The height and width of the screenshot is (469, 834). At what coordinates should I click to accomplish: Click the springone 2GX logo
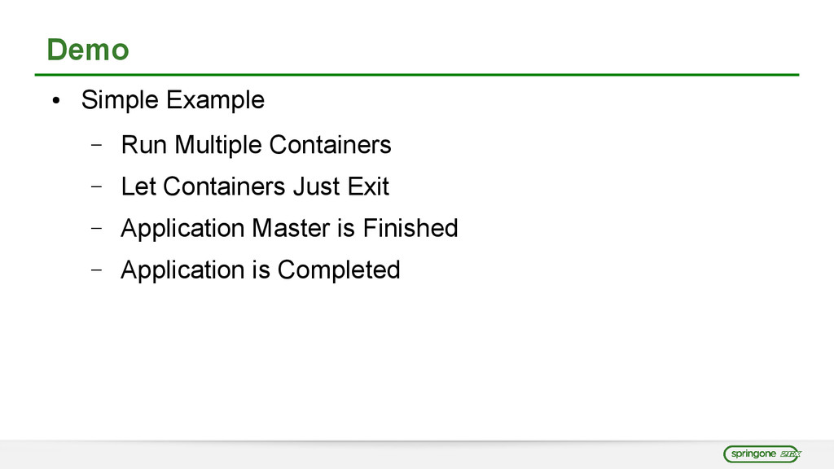762,454
